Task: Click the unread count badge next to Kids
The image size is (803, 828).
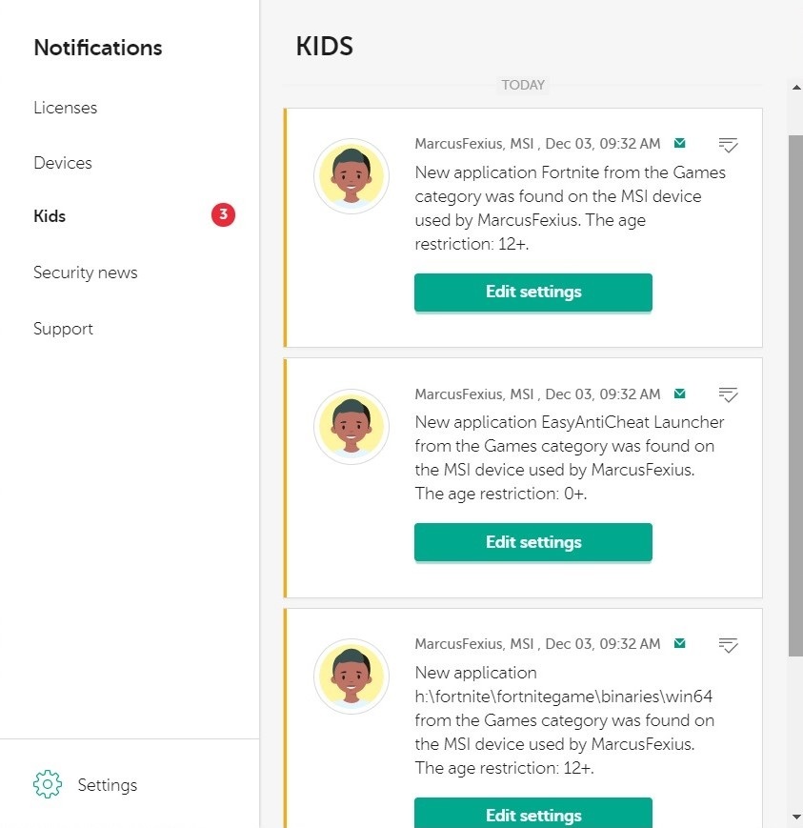Action: (x=223, y=215)
